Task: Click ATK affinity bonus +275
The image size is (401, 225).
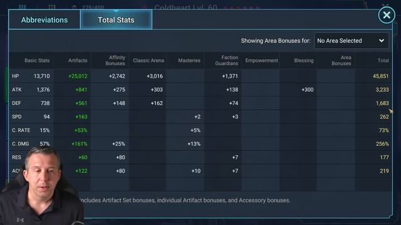Action: click(x=119, y=89)
